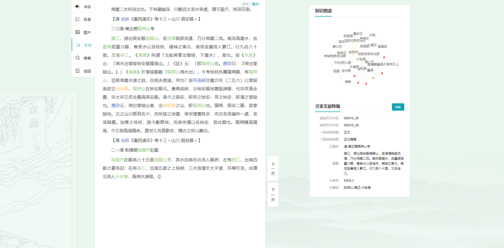Screen dimensions: 504x248
Task: Open the 金鉷 link before 山川·興安縣 citation
Action: (125, 19)
